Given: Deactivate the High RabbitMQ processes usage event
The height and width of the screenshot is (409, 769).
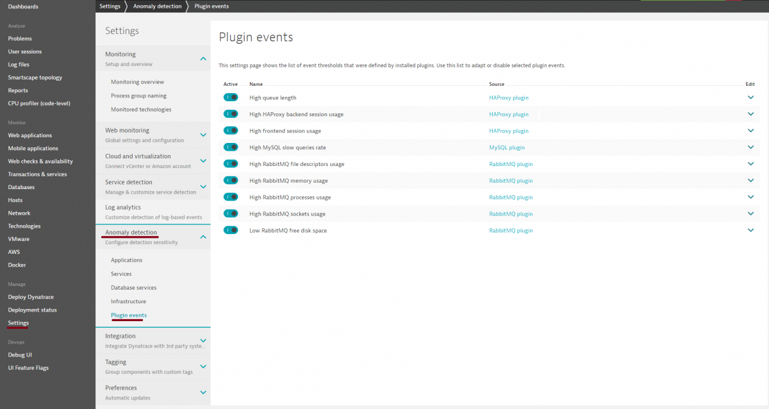Looking at the screenshot, I should coord(231,197).
